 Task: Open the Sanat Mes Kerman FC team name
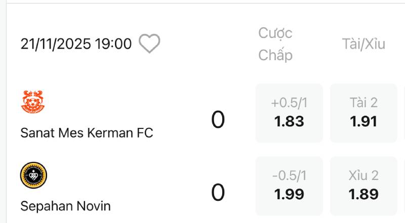pos(87,132)
